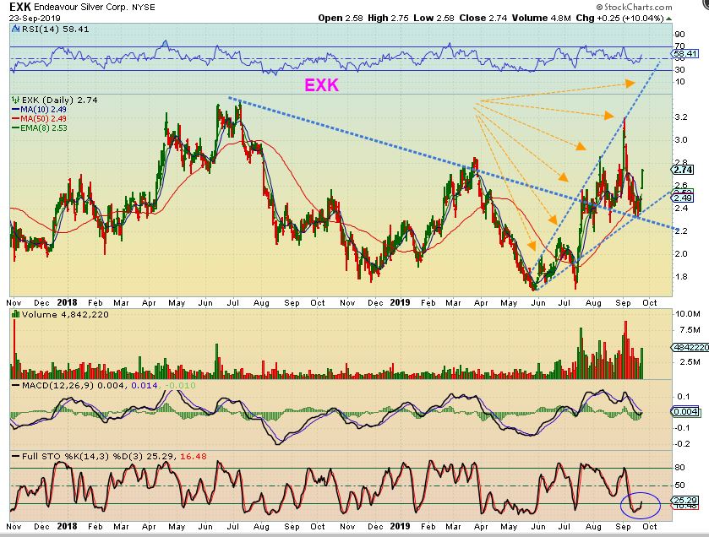This screenshot has height=537, width=709.
Task: Click the 'Low 2.58' value in header
Action: pyautogui.click(x=434, y=18)
